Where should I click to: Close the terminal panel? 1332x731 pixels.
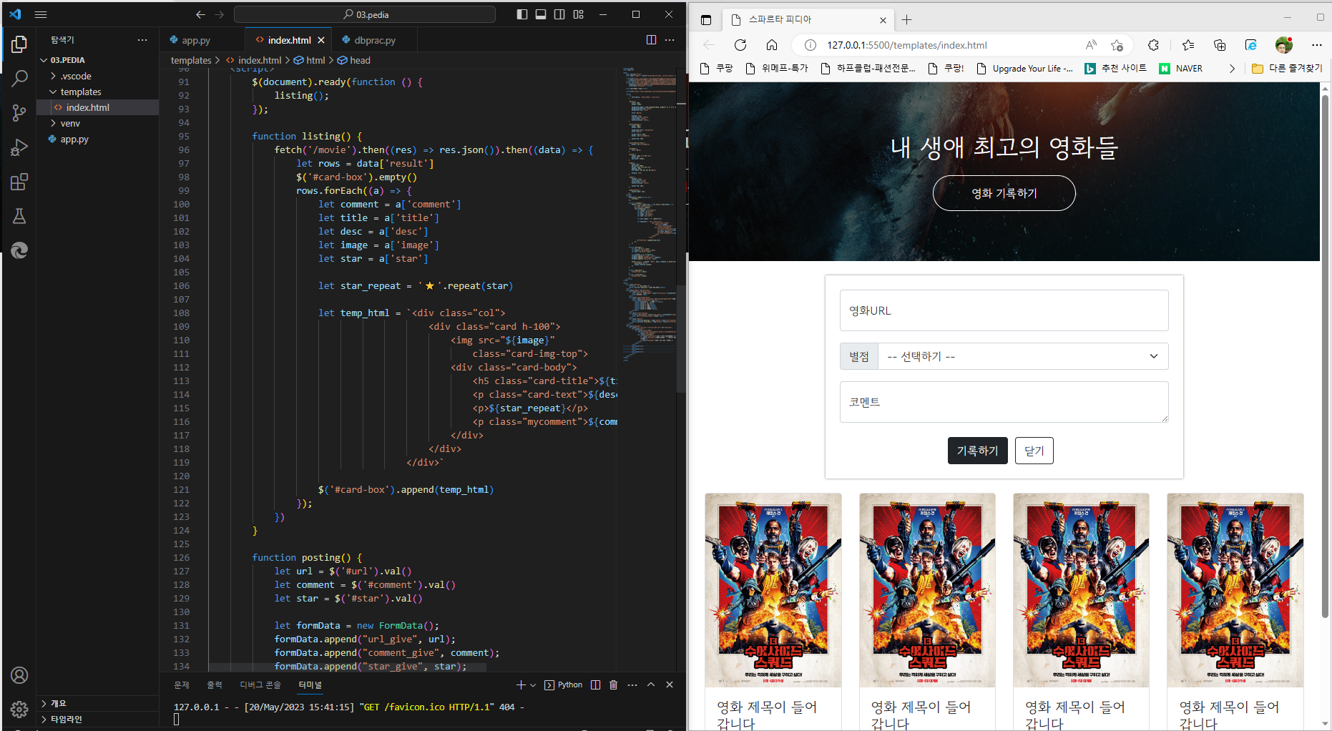[x=670, y=685]
